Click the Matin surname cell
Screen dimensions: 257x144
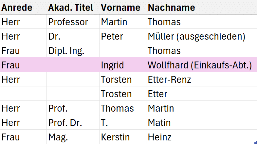pos(202,123)
